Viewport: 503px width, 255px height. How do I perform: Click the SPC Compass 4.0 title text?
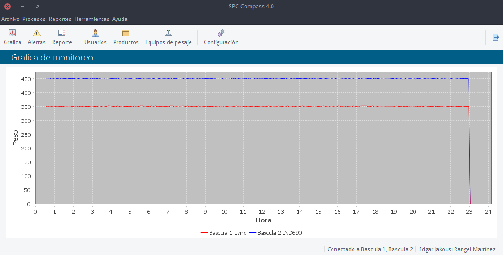pyautogui.click(x=251, y=7)
